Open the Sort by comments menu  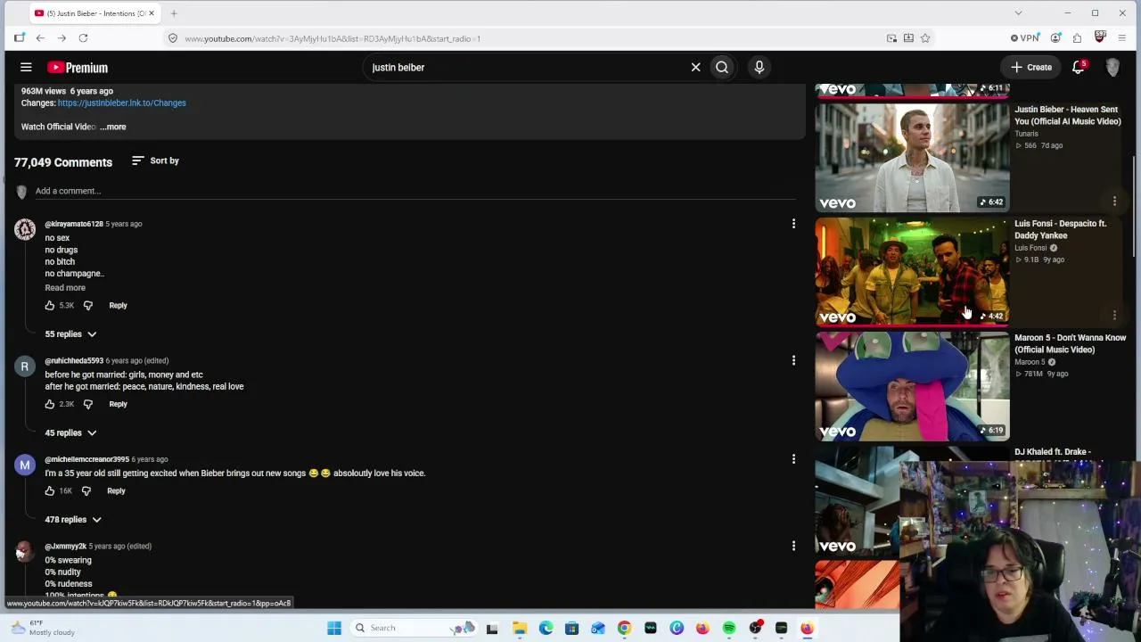156,160
